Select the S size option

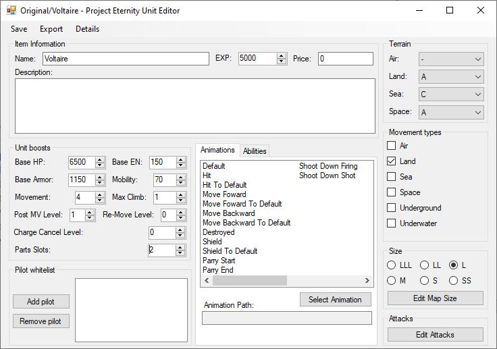coord(425,281)
